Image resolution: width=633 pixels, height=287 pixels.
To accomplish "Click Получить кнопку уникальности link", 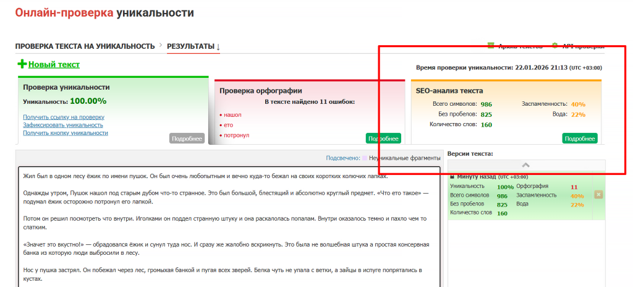I will pos(66,132).
